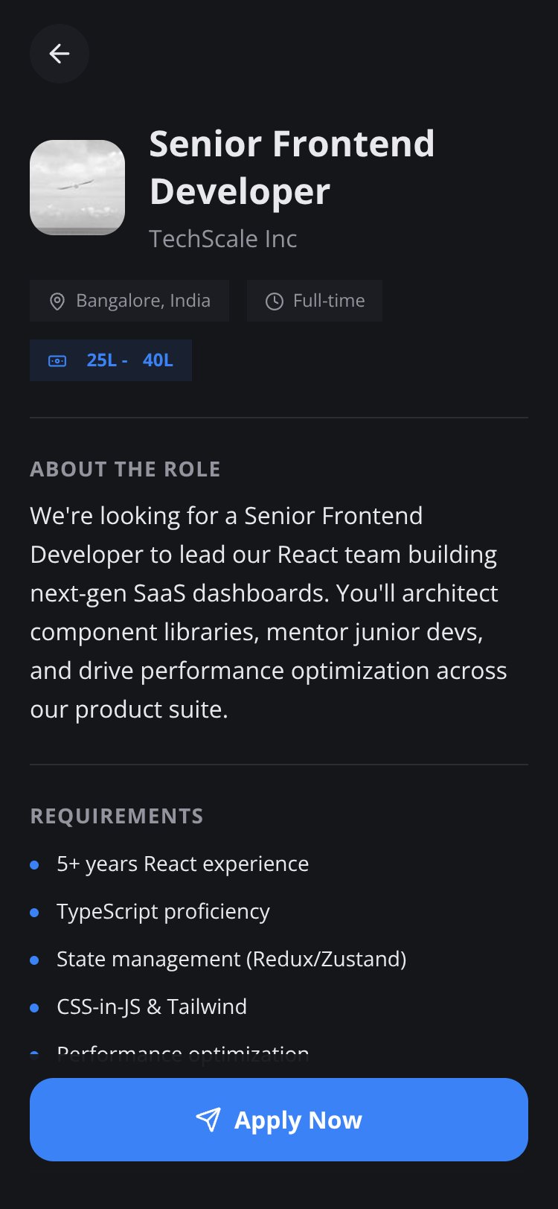
Task: Click the salary banknote icon
Action: point(57,361)
